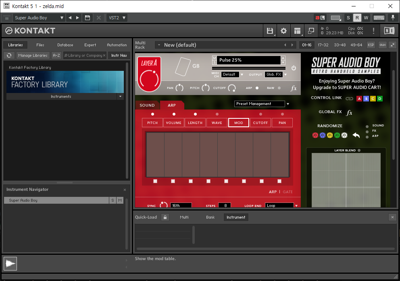Click the host preset save disk icon
400x281 pixels.
pyautogui.click(x=87, y=18)
